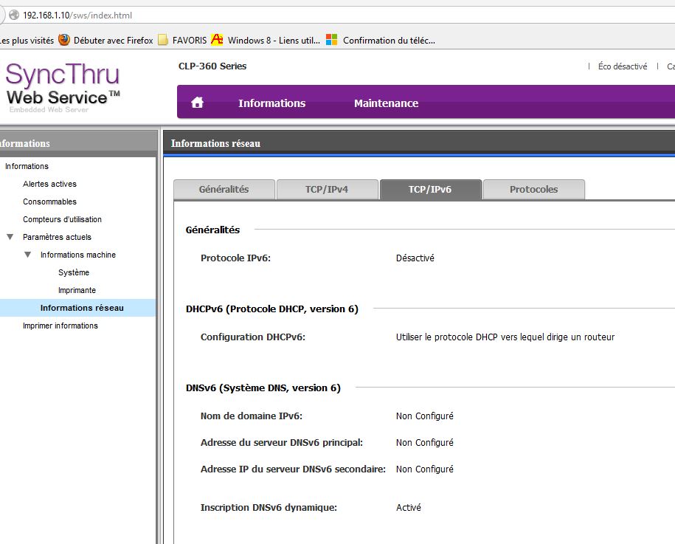
Task: Collapse the Informations machine tree node
Action: click(28, 255)
